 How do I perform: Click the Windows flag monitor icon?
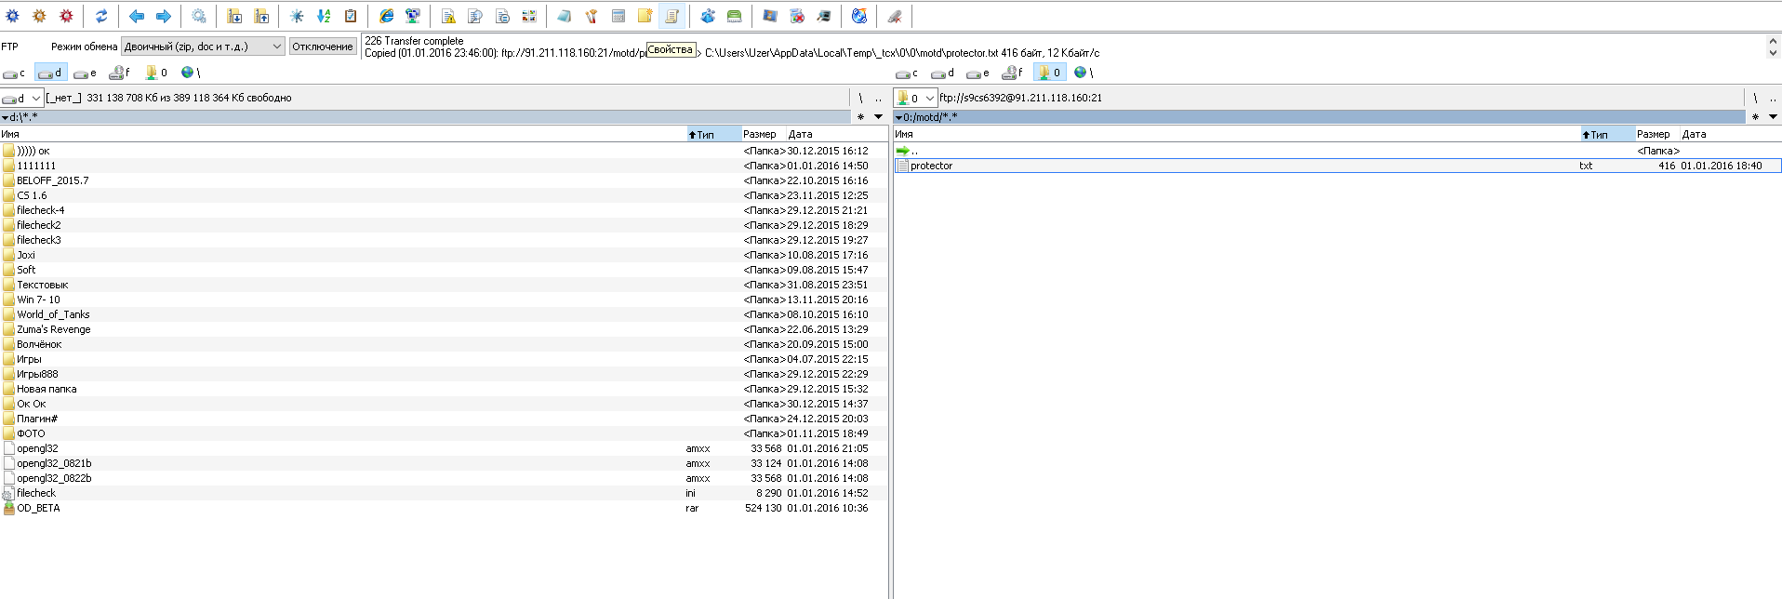pyautogui.click(x=770, y=16)
